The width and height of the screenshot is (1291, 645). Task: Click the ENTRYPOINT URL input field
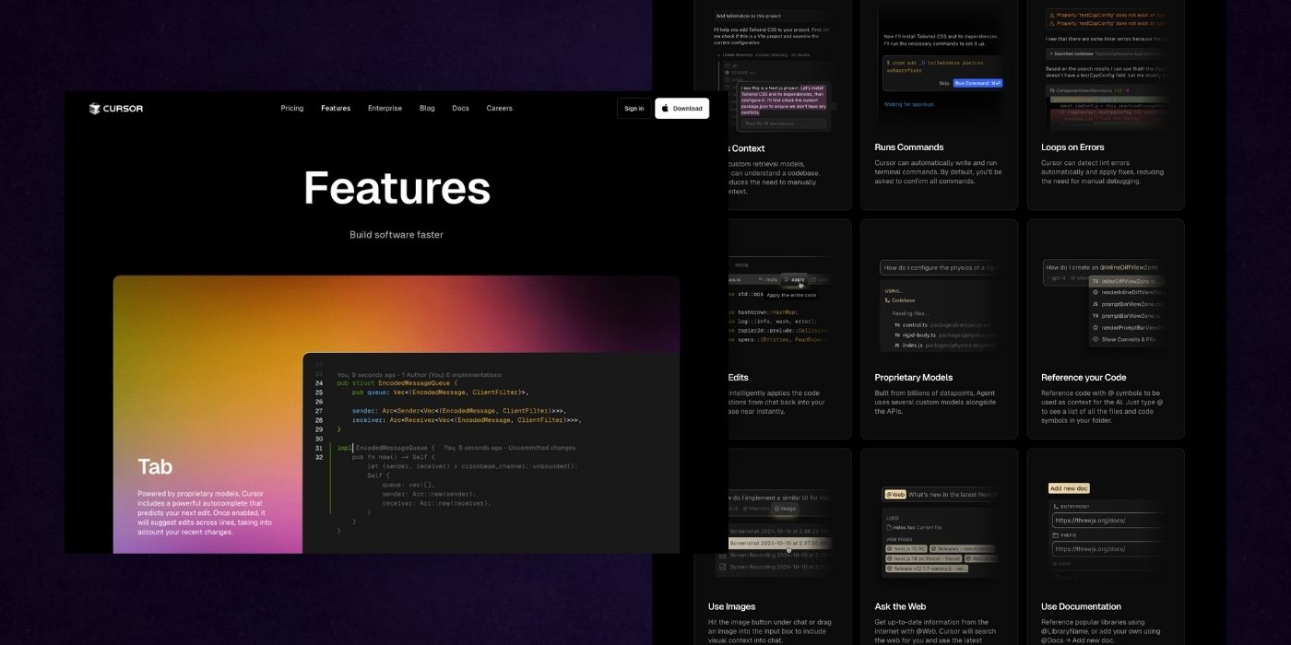click(x=1107, y=521)
